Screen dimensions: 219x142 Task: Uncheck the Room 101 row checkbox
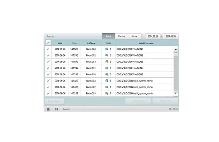48,68
